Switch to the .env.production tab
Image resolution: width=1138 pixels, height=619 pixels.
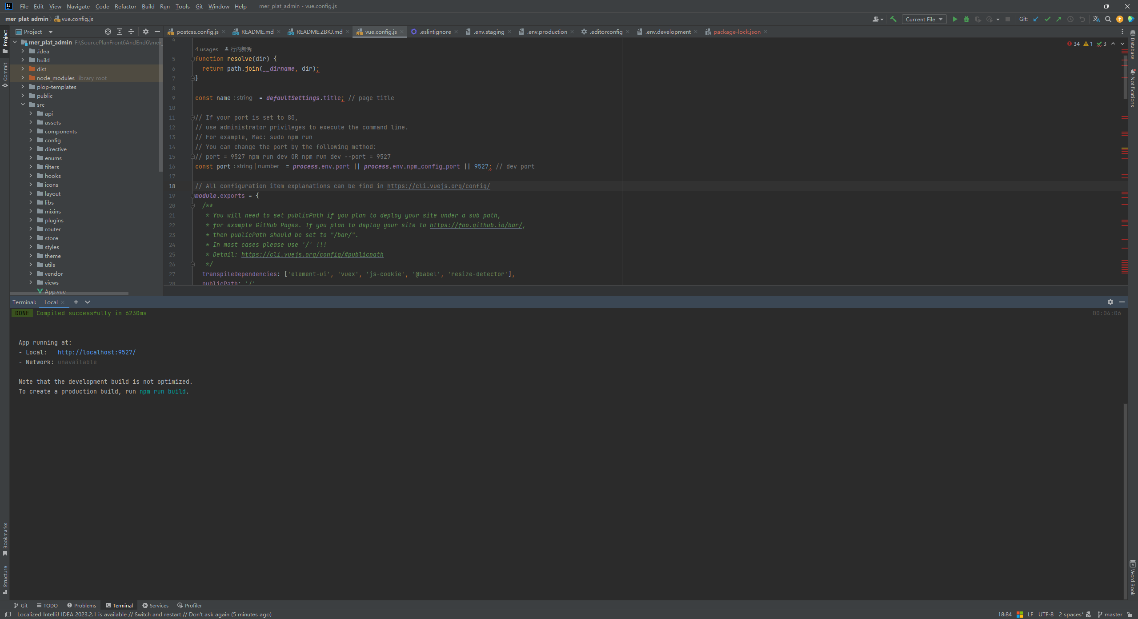pos(547,32)
